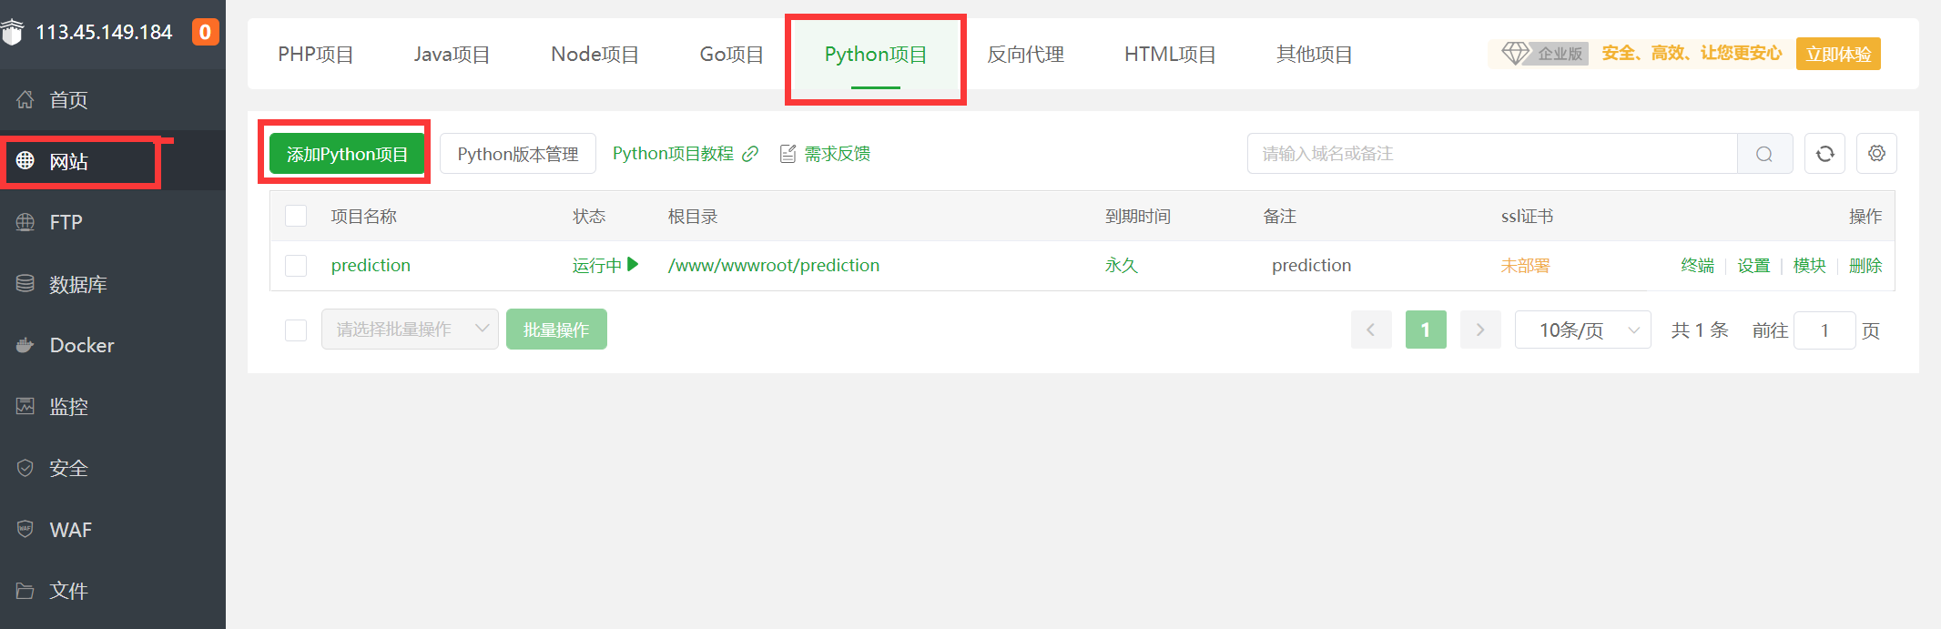
Task: Open the prediction project name link
Action: point(371,266)
